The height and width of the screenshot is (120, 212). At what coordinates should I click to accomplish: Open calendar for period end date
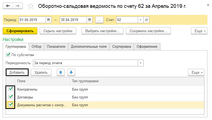[x=89, y=20]
